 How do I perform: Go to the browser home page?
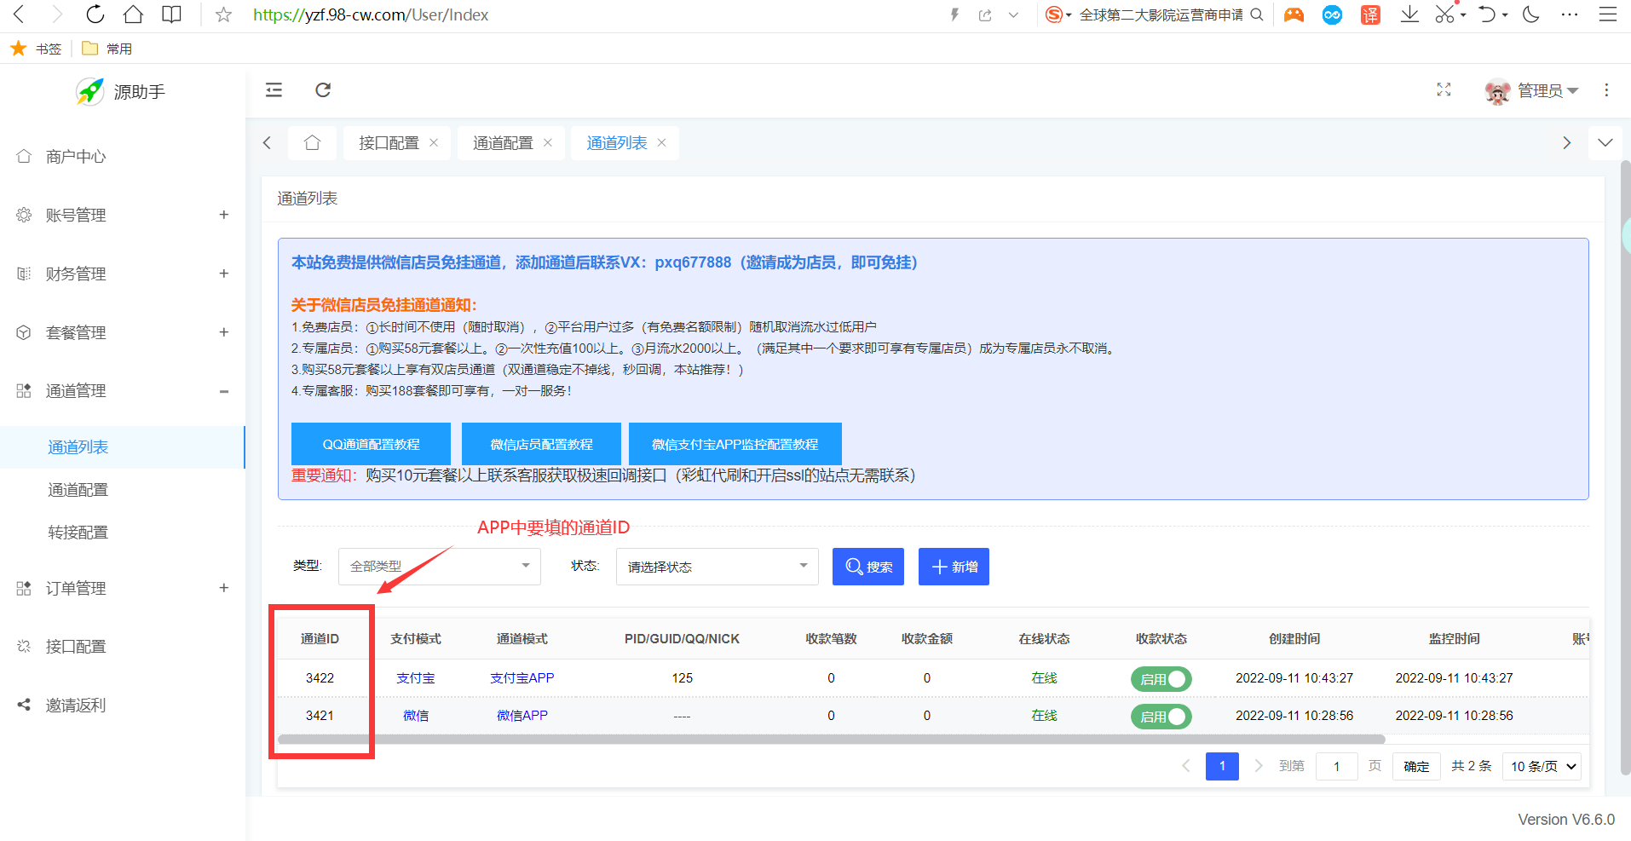(x=133, y=14)
